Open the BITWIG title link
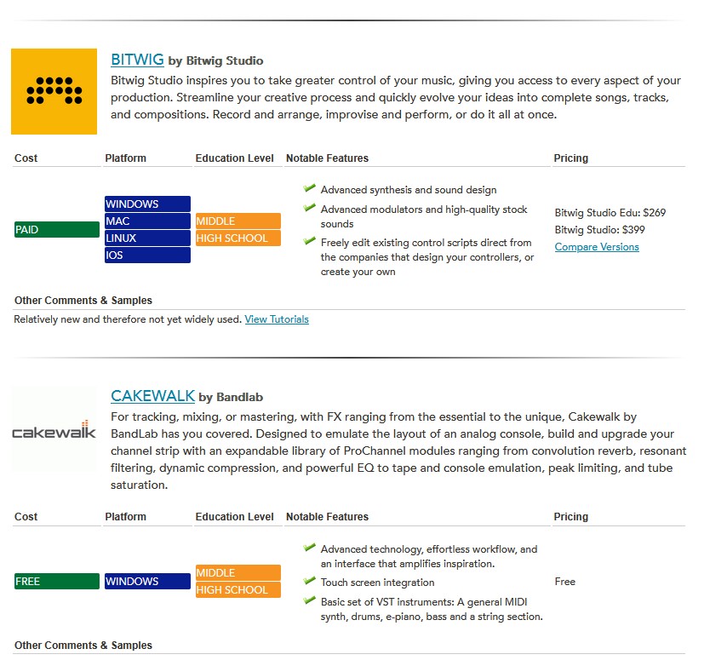727x666 pixels. pyautogui.click(x=137, y=60)
